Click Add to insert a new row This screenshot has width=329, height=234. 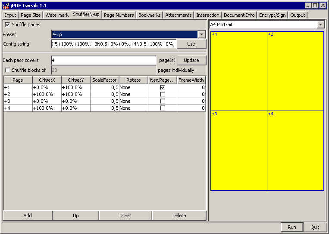tap(28, 216)
